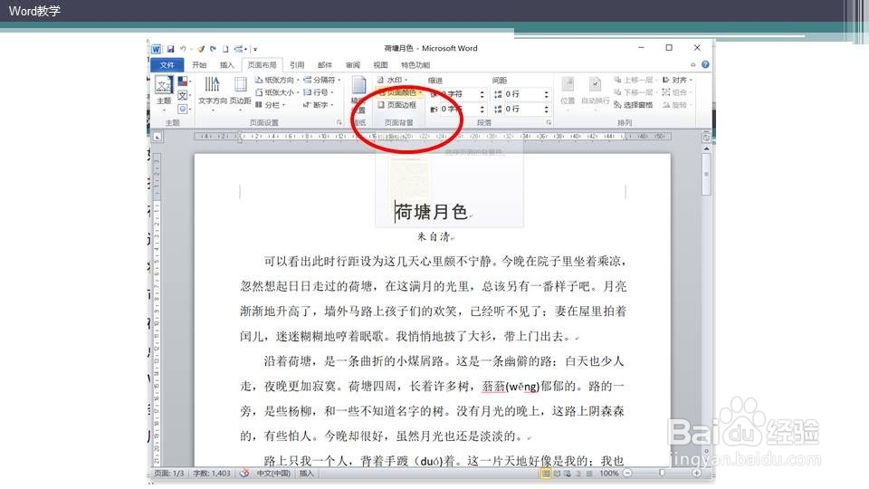The image size is (869, 489).
Task: Open 段落 paragraph dialog launcher
Action: tap(549, 122)
